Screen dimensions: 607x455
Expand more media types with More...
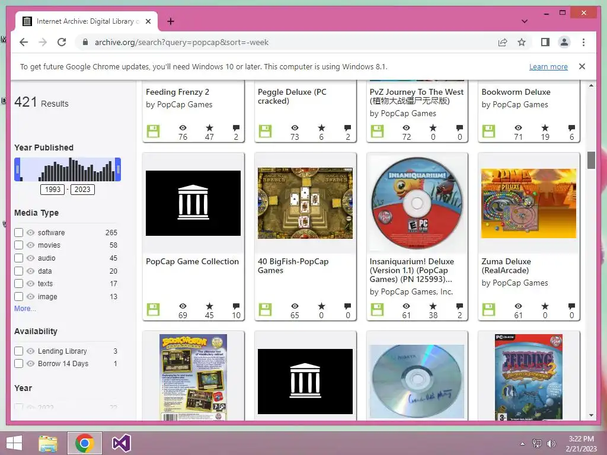pos(25,308)
